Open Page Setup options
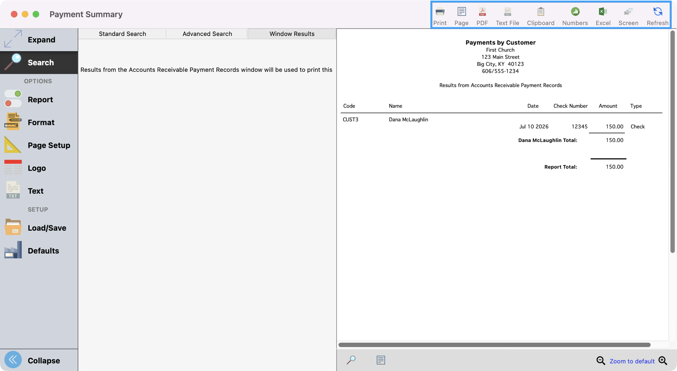 [x=39, y=145]
